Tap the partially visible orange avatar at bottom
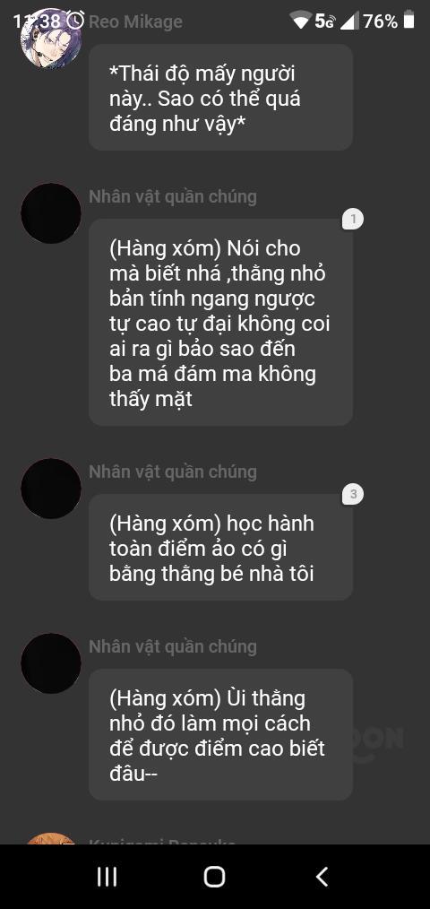 point(51,839)
